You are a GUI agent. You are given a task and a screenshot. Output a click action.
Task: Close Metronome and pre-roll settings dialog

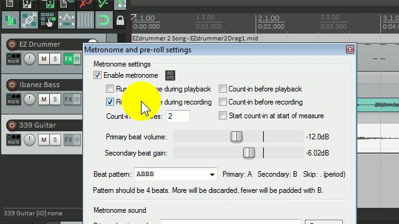tap(350, 50)
